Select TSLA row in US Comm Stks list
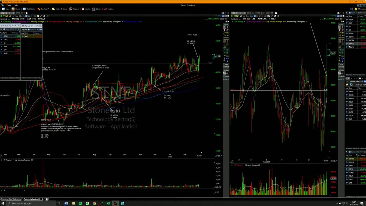This screenshot has height=206, width=366. (356, 115)
